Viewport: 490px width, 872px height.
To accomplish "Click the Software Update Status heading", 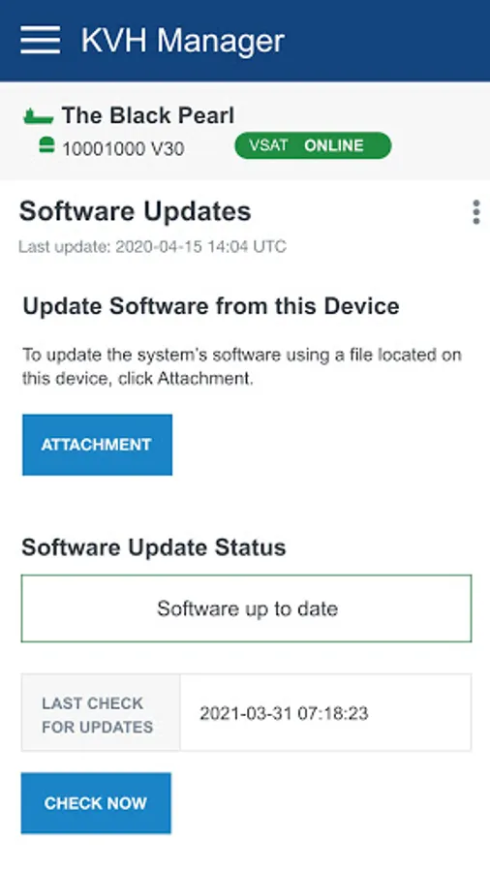I will point(153,547).
